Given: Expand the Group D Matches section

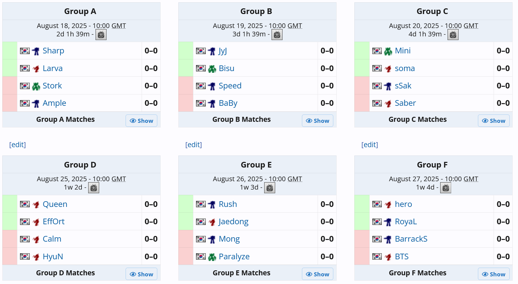Looking at the screenshot, I should [141, 274].
